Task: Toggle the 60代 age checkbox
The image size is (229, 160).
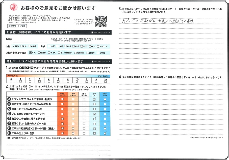Action: (89, 46)
